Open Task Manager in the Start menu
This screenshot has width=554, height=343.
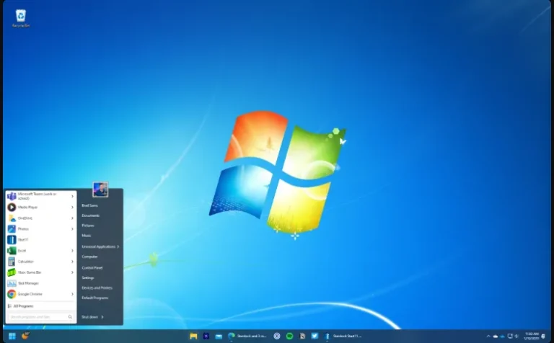point(40,283)
